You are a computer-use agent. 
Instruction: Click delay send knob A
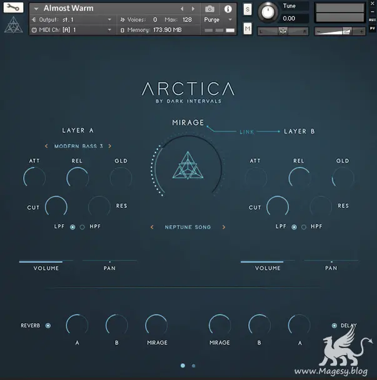pyautogui.click(x=299, y=325)
